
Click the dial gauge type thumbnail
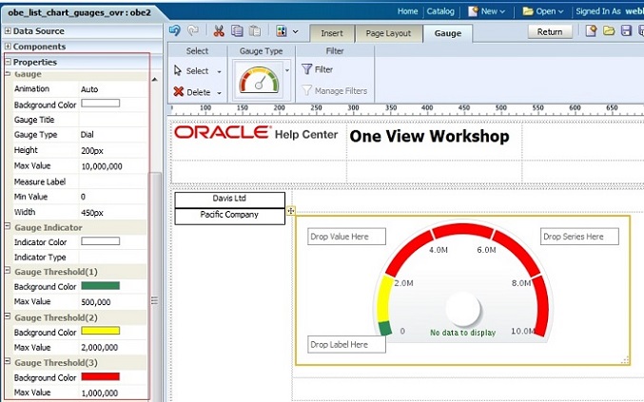coord(259,79)
